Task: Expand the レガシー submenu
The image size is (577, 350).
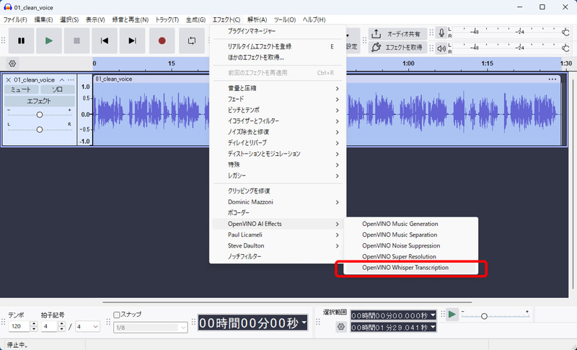Action: point(278,175)
